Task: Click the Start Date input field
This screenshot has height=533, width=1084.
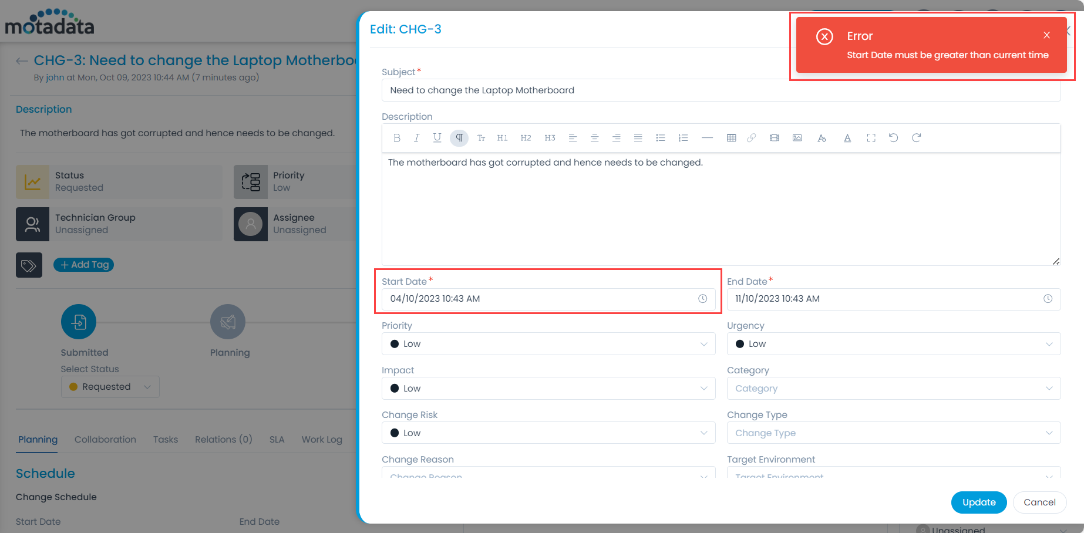Action: point(548,299)
